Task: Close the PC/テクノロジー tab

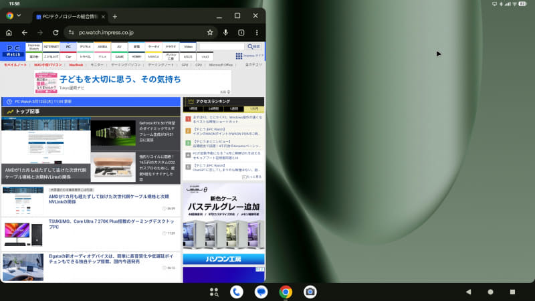Action: (104, 16)
